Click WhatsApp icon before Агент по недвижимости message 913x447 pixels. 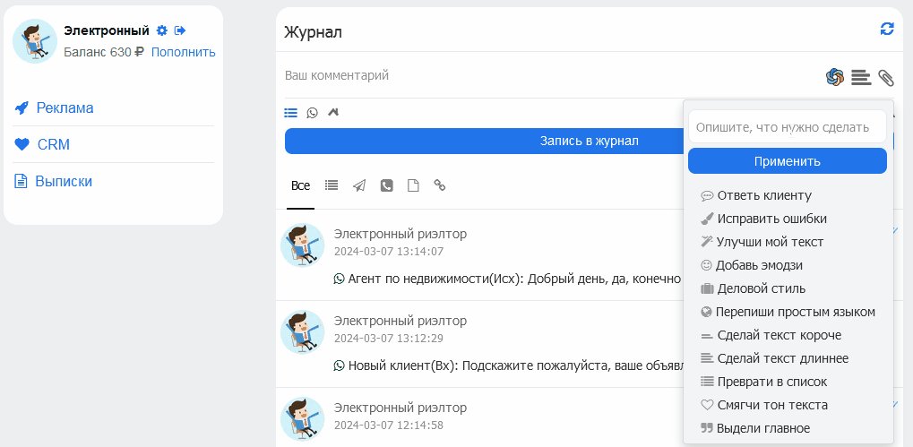[x=340, y=279]
